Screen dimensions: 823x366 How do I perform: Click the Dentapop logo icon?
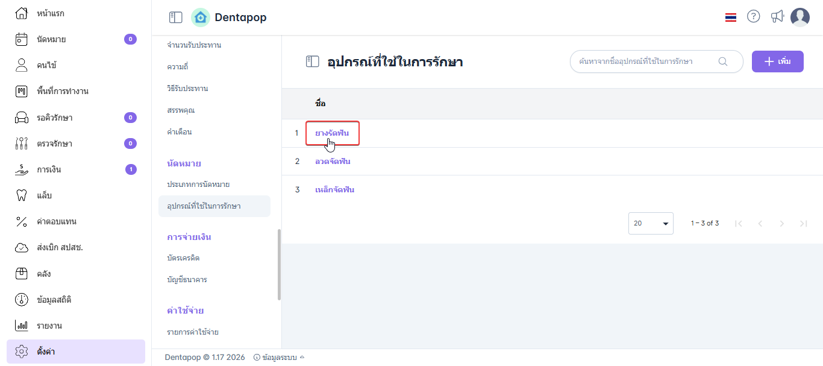(x=201, y=17)
